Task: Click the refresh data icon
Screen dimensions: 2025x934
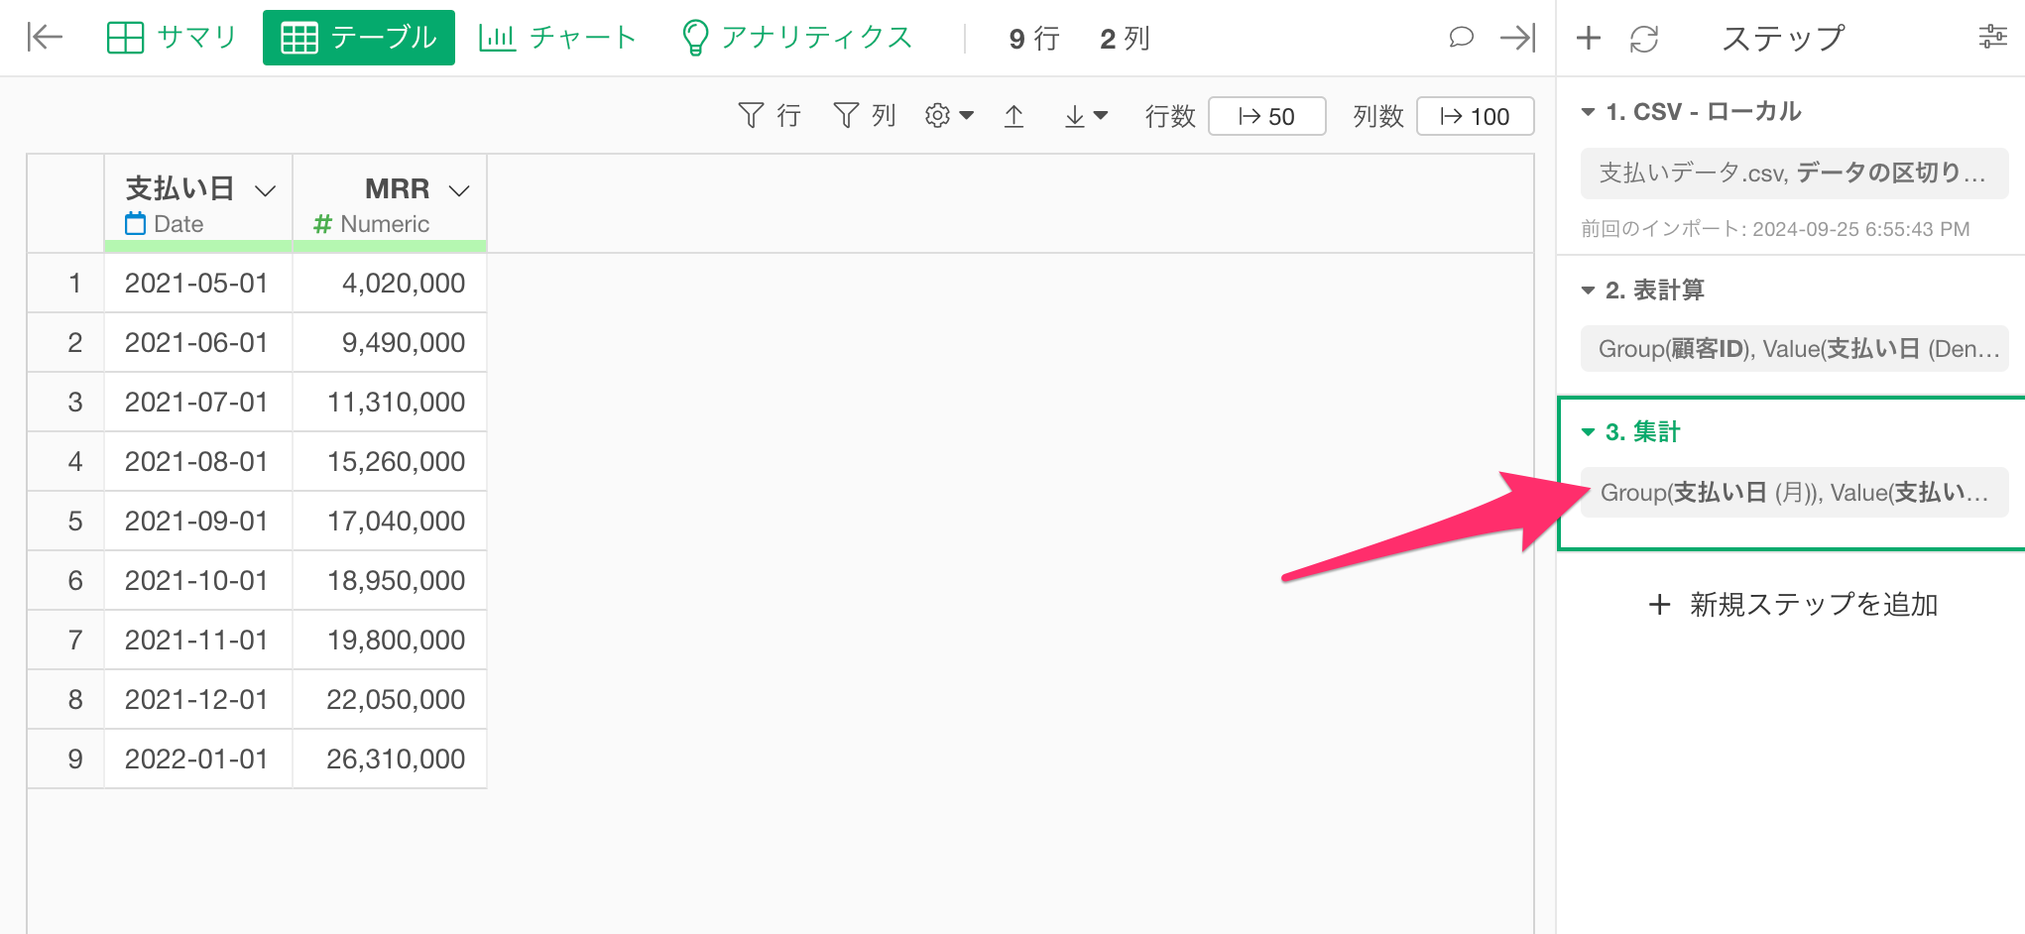Action: pos(1644,39)
